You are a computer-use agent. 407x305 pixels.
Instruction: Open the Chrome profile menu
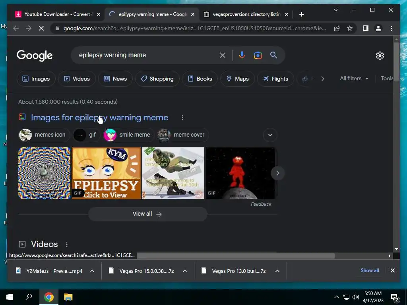378,28
